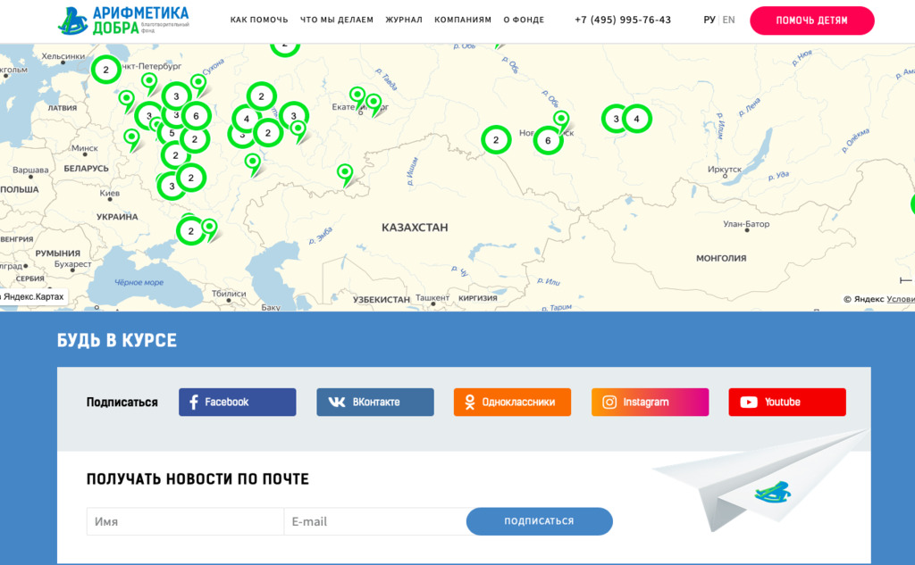Click the map pin near Екатеринбург
Viewport: 915px width, 565px height.
pos(357,95)
